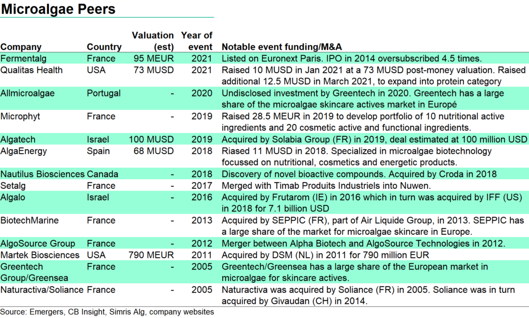
Task: Click the 68 MUSD valuation cell
Action: pos(153,151)
